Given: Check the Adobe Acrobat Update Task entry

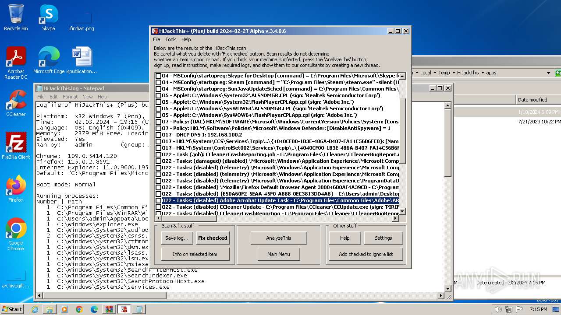Looking at the screenshot, I should pos(159,200).
